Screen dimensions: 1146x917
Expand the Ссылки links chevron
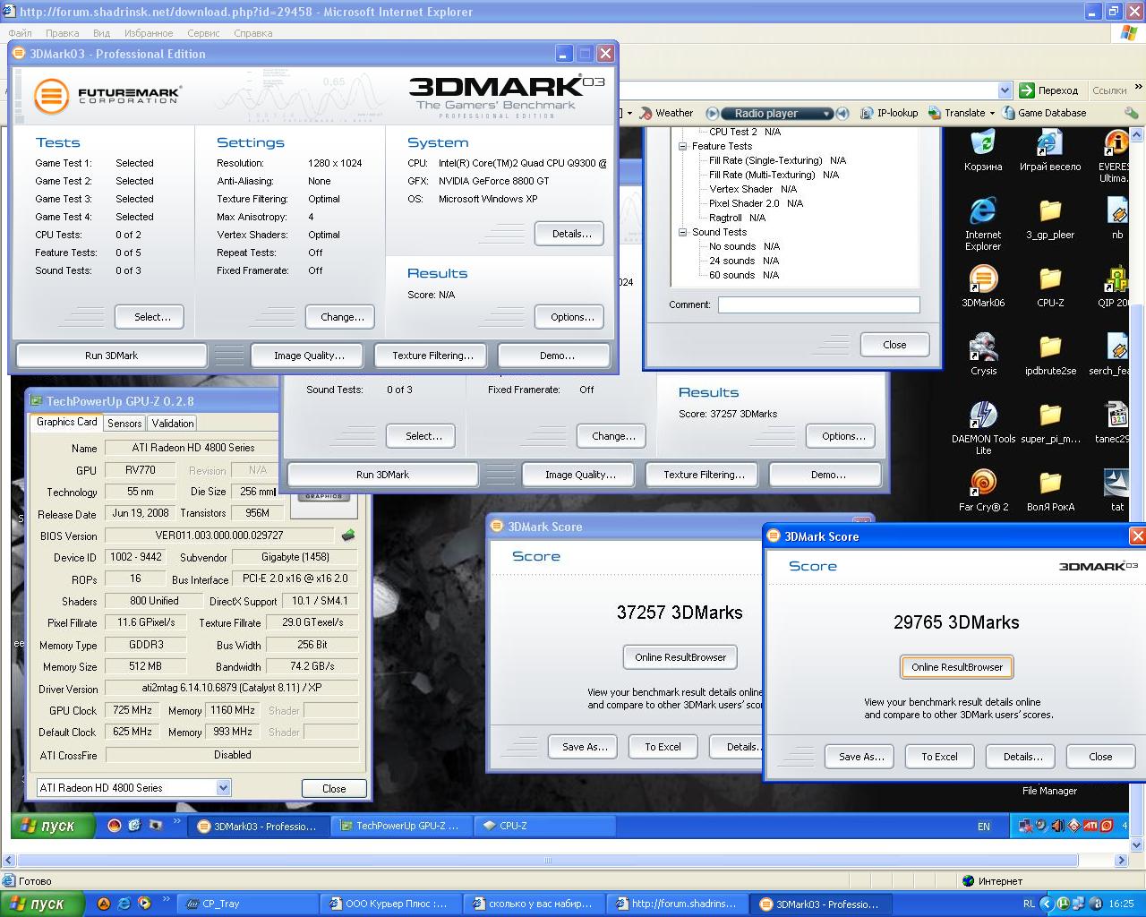point(1138,90)
